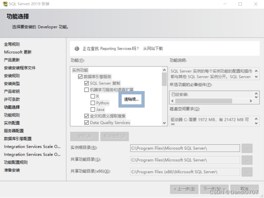Click the 功能说明 box up arrow
This screenshot has height=198, width=264.
(256, 71)
